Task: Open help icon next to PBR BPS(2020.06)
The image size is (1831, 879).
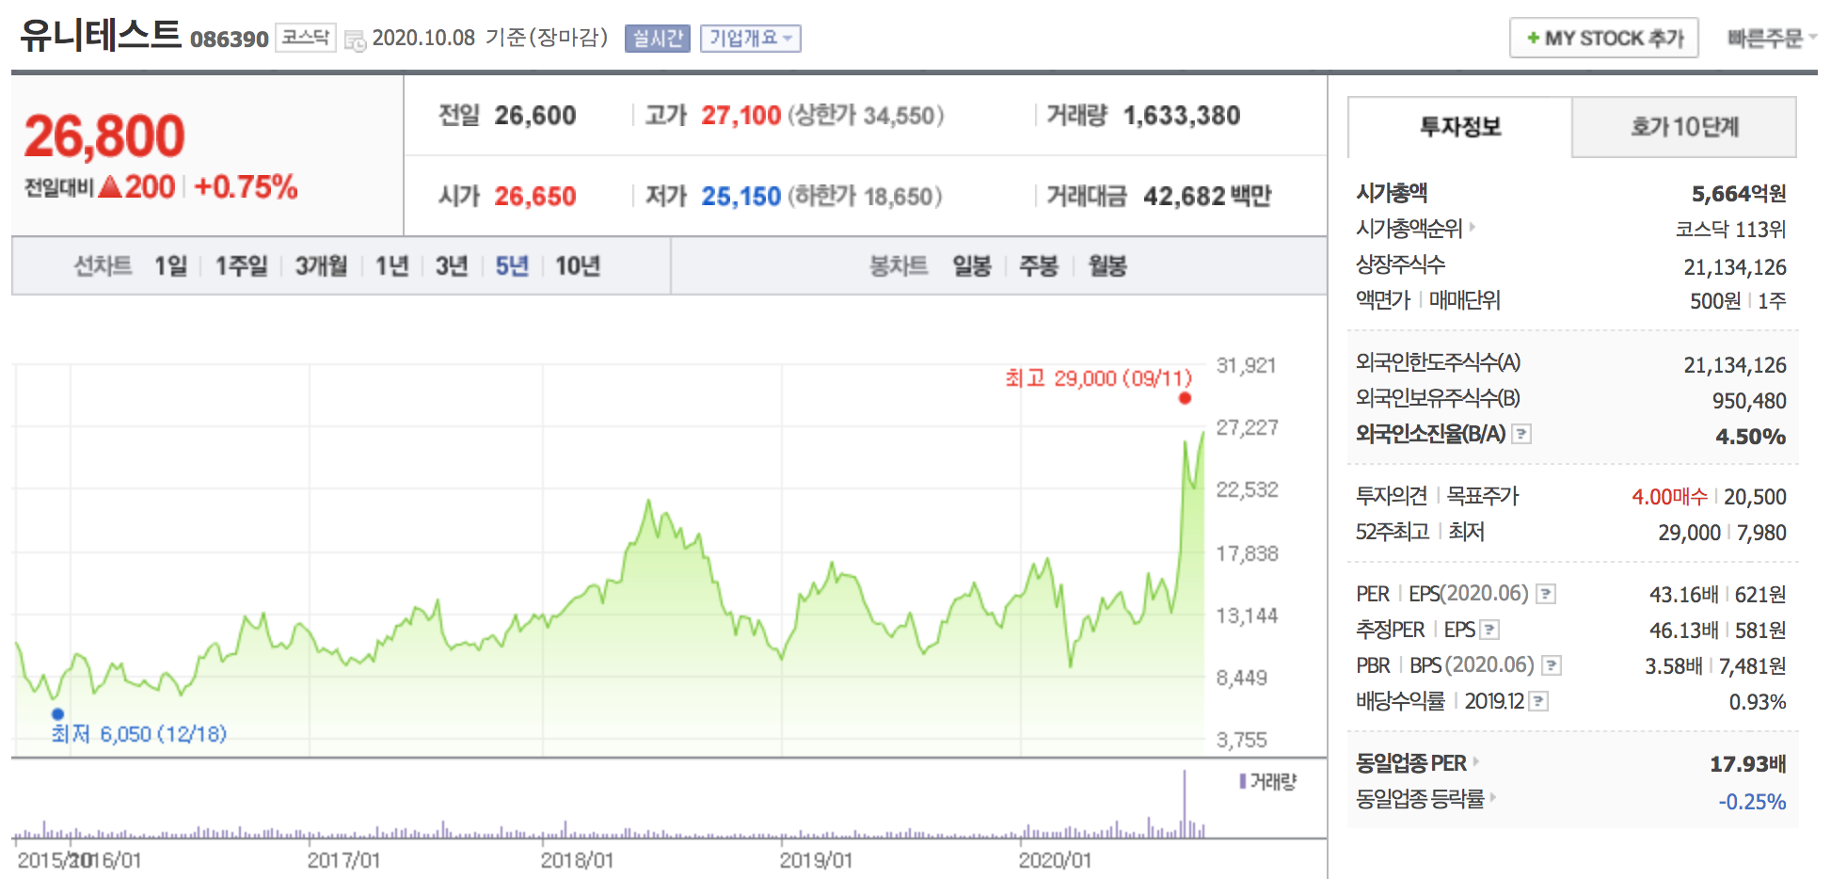Action: tap(1552, 665)
